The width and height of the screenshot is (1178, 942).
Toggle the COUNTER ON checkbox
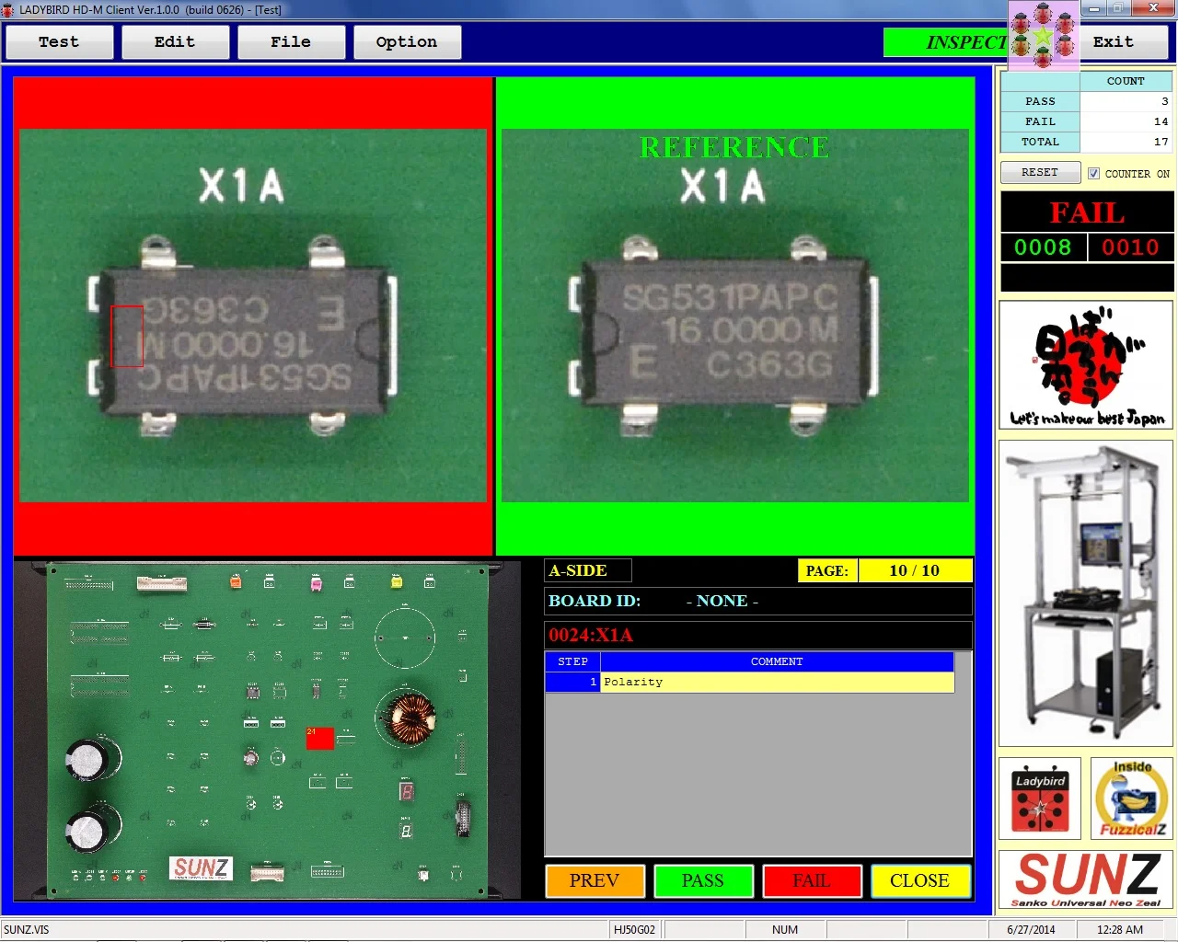1093,174
